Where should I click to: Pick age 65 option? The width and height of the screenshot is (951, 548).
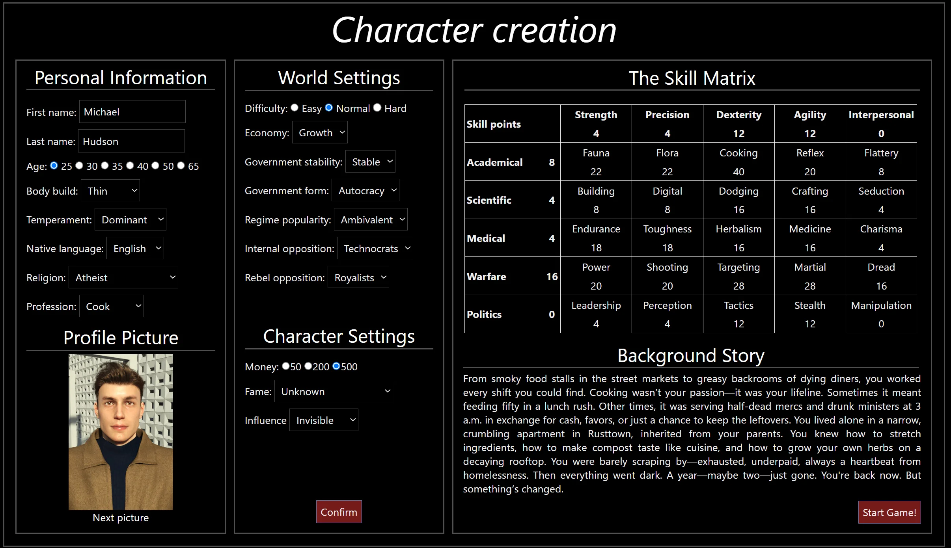point(181,166)
